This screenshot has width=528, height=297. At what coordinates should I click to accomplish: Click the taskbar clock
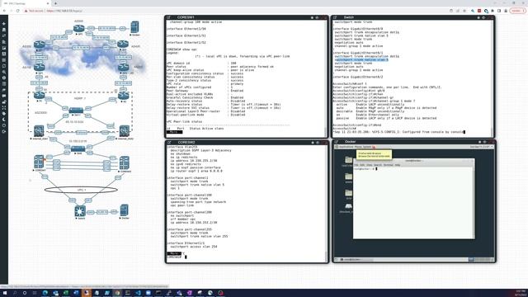point(521,293)
